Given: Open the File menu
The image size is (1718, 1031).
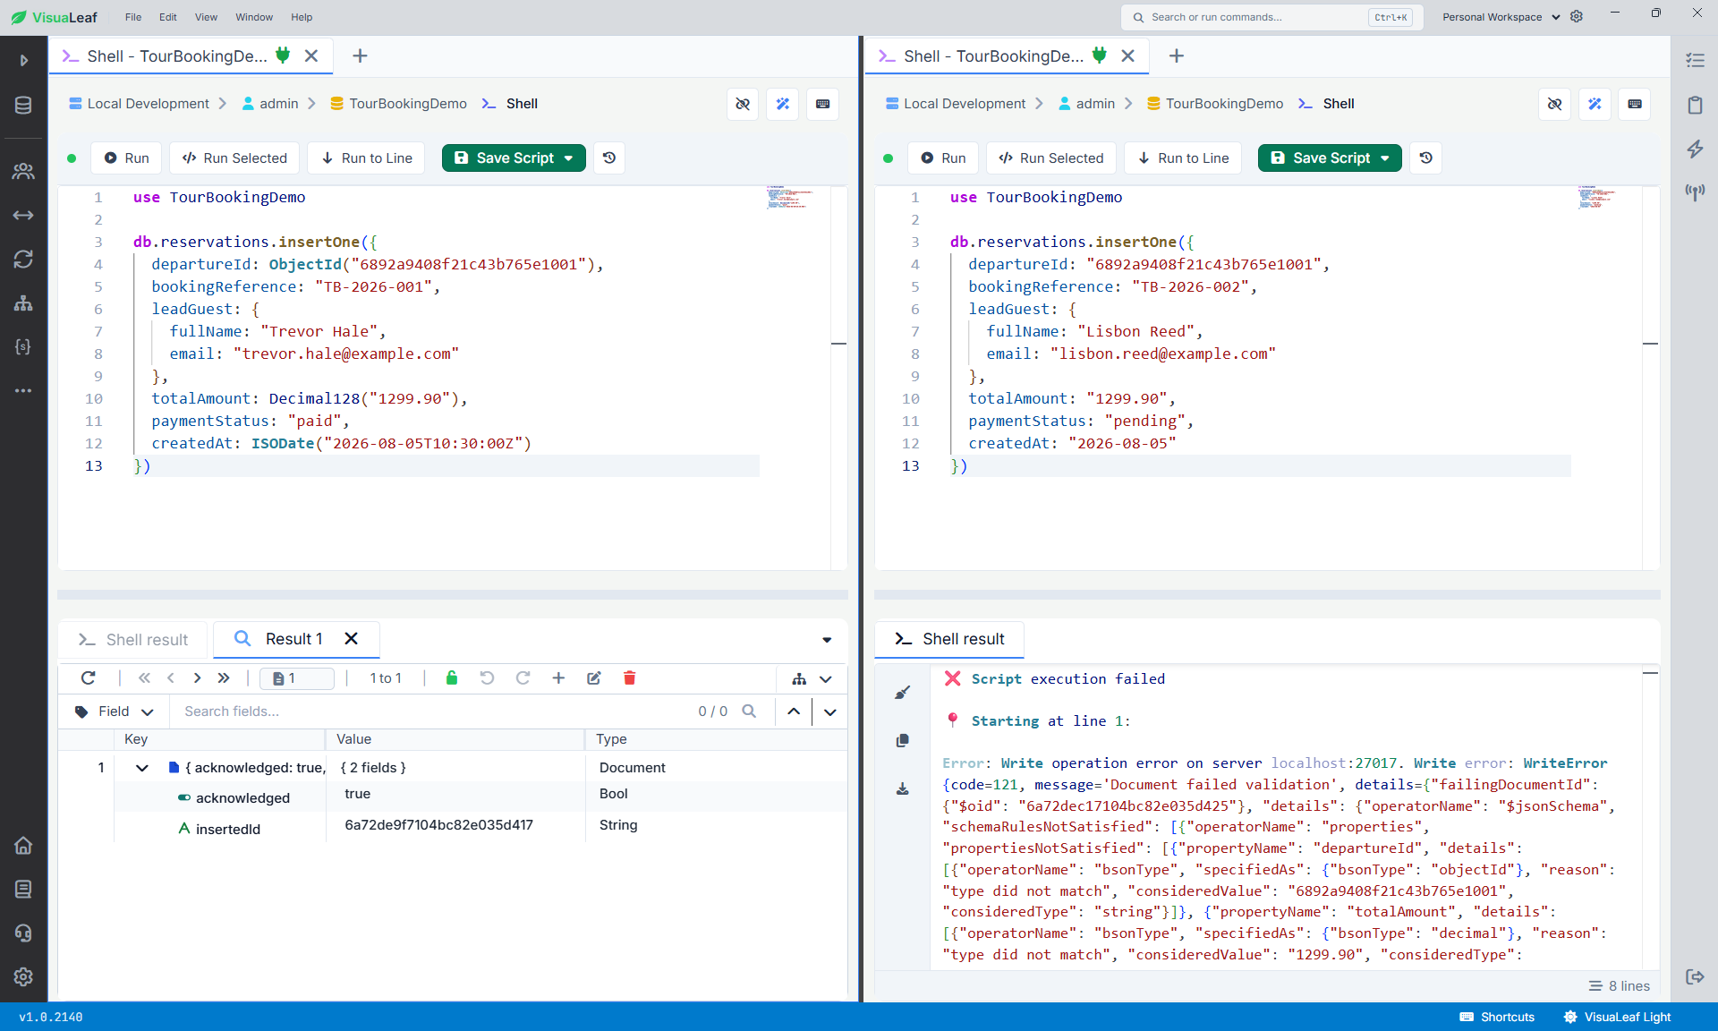Looking at the screenshot, I should (x=133, y=17).
